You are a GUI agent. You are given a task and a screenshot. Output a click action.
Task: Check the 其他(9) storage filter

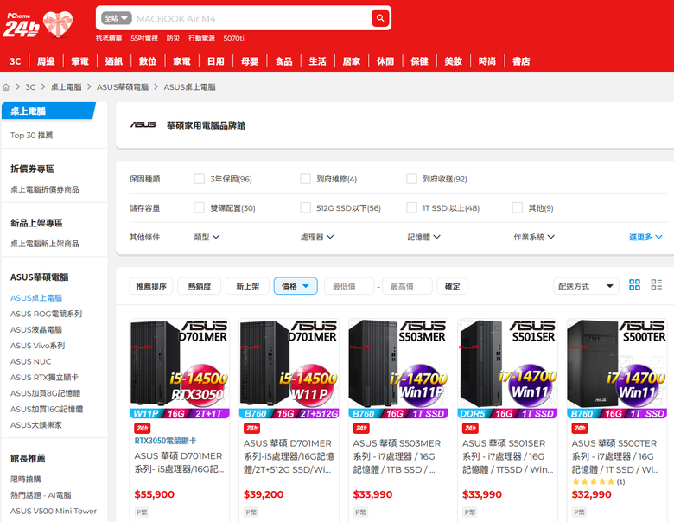517,207
